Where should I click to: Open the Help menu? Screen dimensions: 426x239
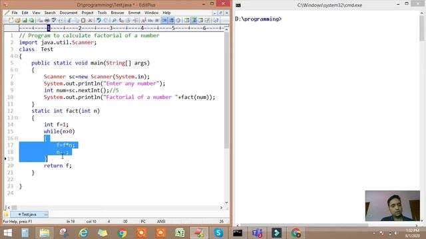166,13
